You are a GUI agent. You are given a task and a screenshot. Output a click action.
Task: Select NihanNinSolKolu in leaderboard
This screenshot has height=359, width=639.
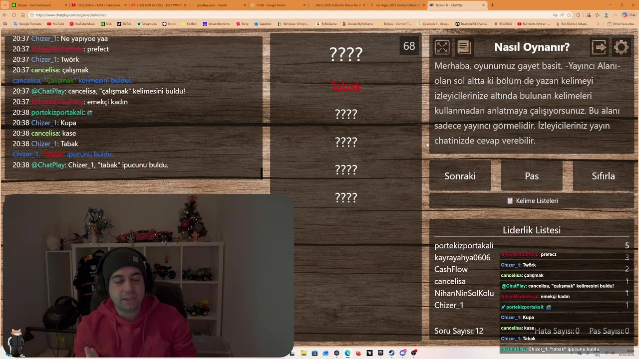click(464, 293)
